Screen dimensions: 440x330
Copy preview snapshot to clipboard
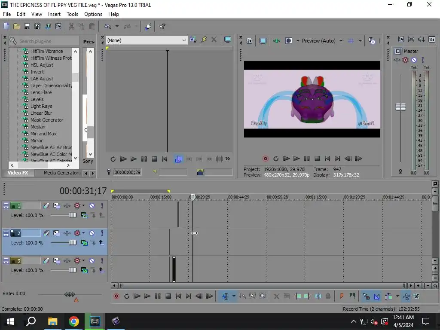372,41
